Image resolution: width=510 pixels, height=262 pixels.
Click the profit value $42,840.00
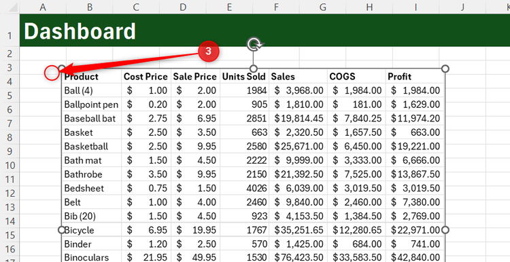(415, 258)
